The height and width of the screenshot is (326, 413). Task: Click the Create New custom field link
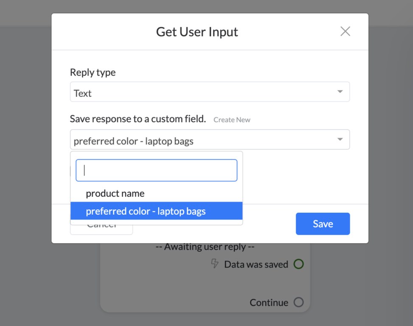(x=232, y=120)
